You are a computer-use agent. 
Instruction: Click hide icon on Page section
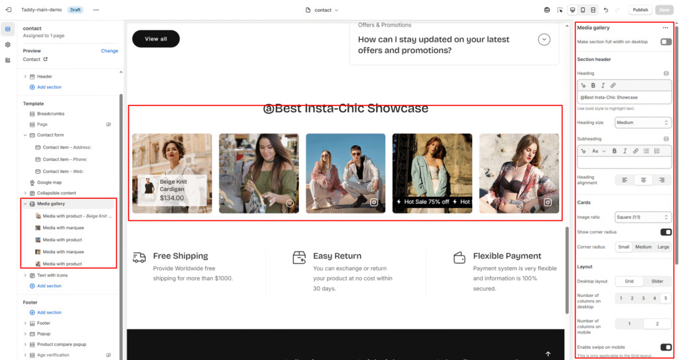(x=108, y=125)
